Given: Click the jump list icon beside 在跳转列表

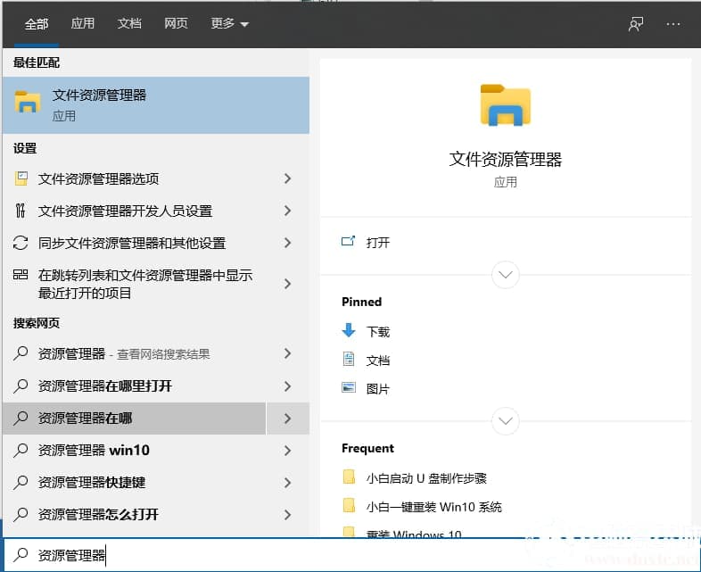Looking at the screenshot, I should tap(21, 274).
